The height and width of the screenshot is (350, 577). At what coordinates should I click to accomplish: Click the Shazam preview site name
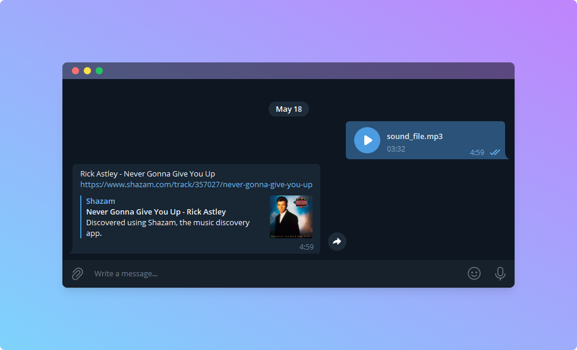(x=100, y=201)
